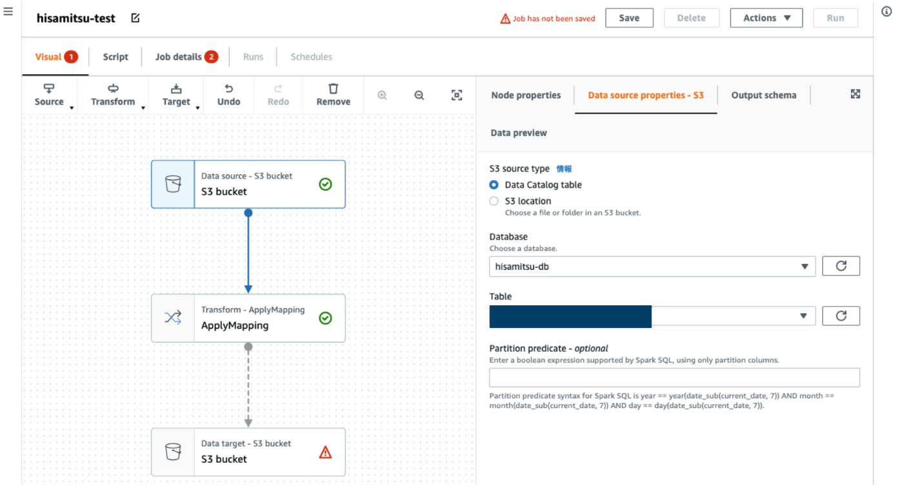Screen dimensions: 903x488
Task: Open the Output schema tab
Action: [764, 95]
